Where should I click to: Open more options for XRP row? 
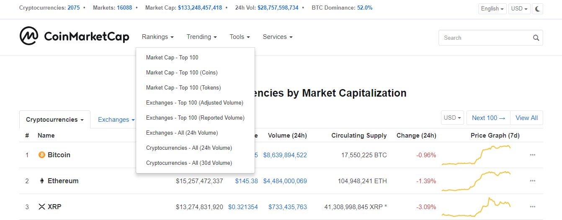pyautogui.click(x=532, y=207)
